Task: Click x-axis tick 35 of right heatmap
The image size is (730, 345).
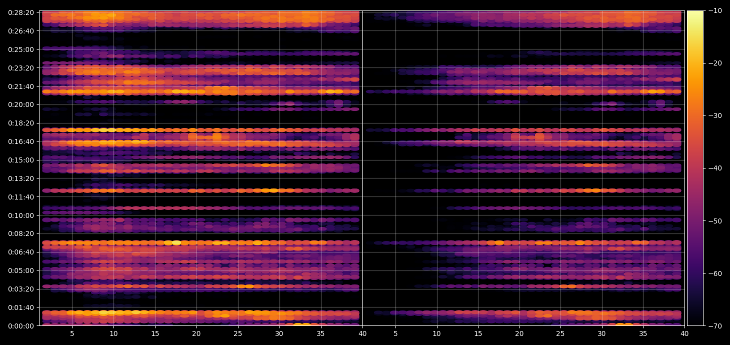Action: [x=643, y=333]
